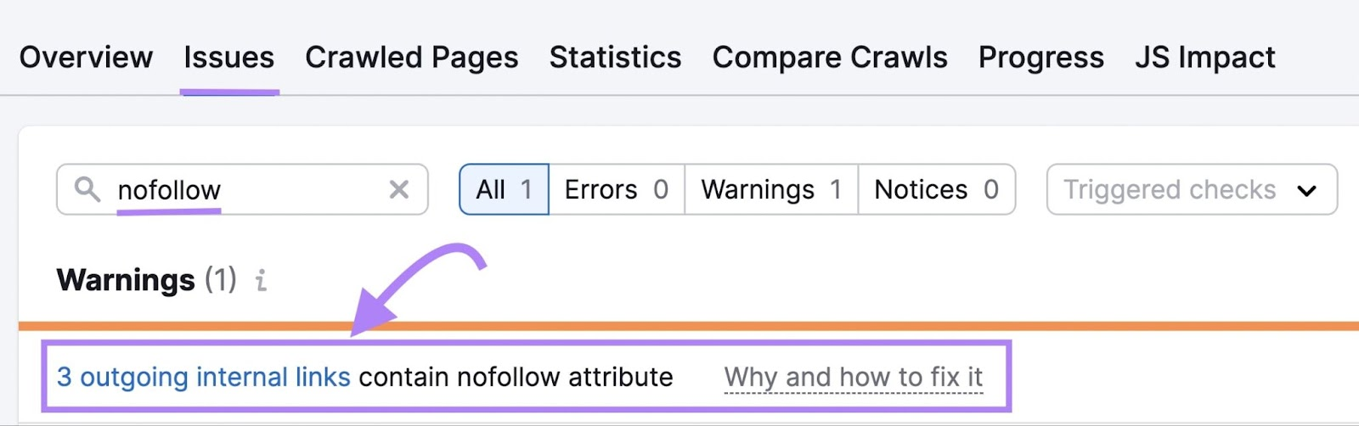Screen dimensions: 1359x426
Task: Focus the nofollow search field
Action: [x=246, y=189]
